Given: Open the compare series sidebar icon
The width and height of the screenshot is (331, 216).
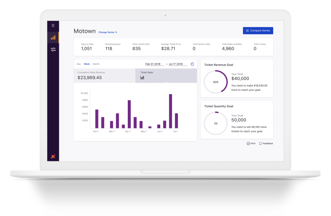Looking at the screenshot, I should 53,49.
